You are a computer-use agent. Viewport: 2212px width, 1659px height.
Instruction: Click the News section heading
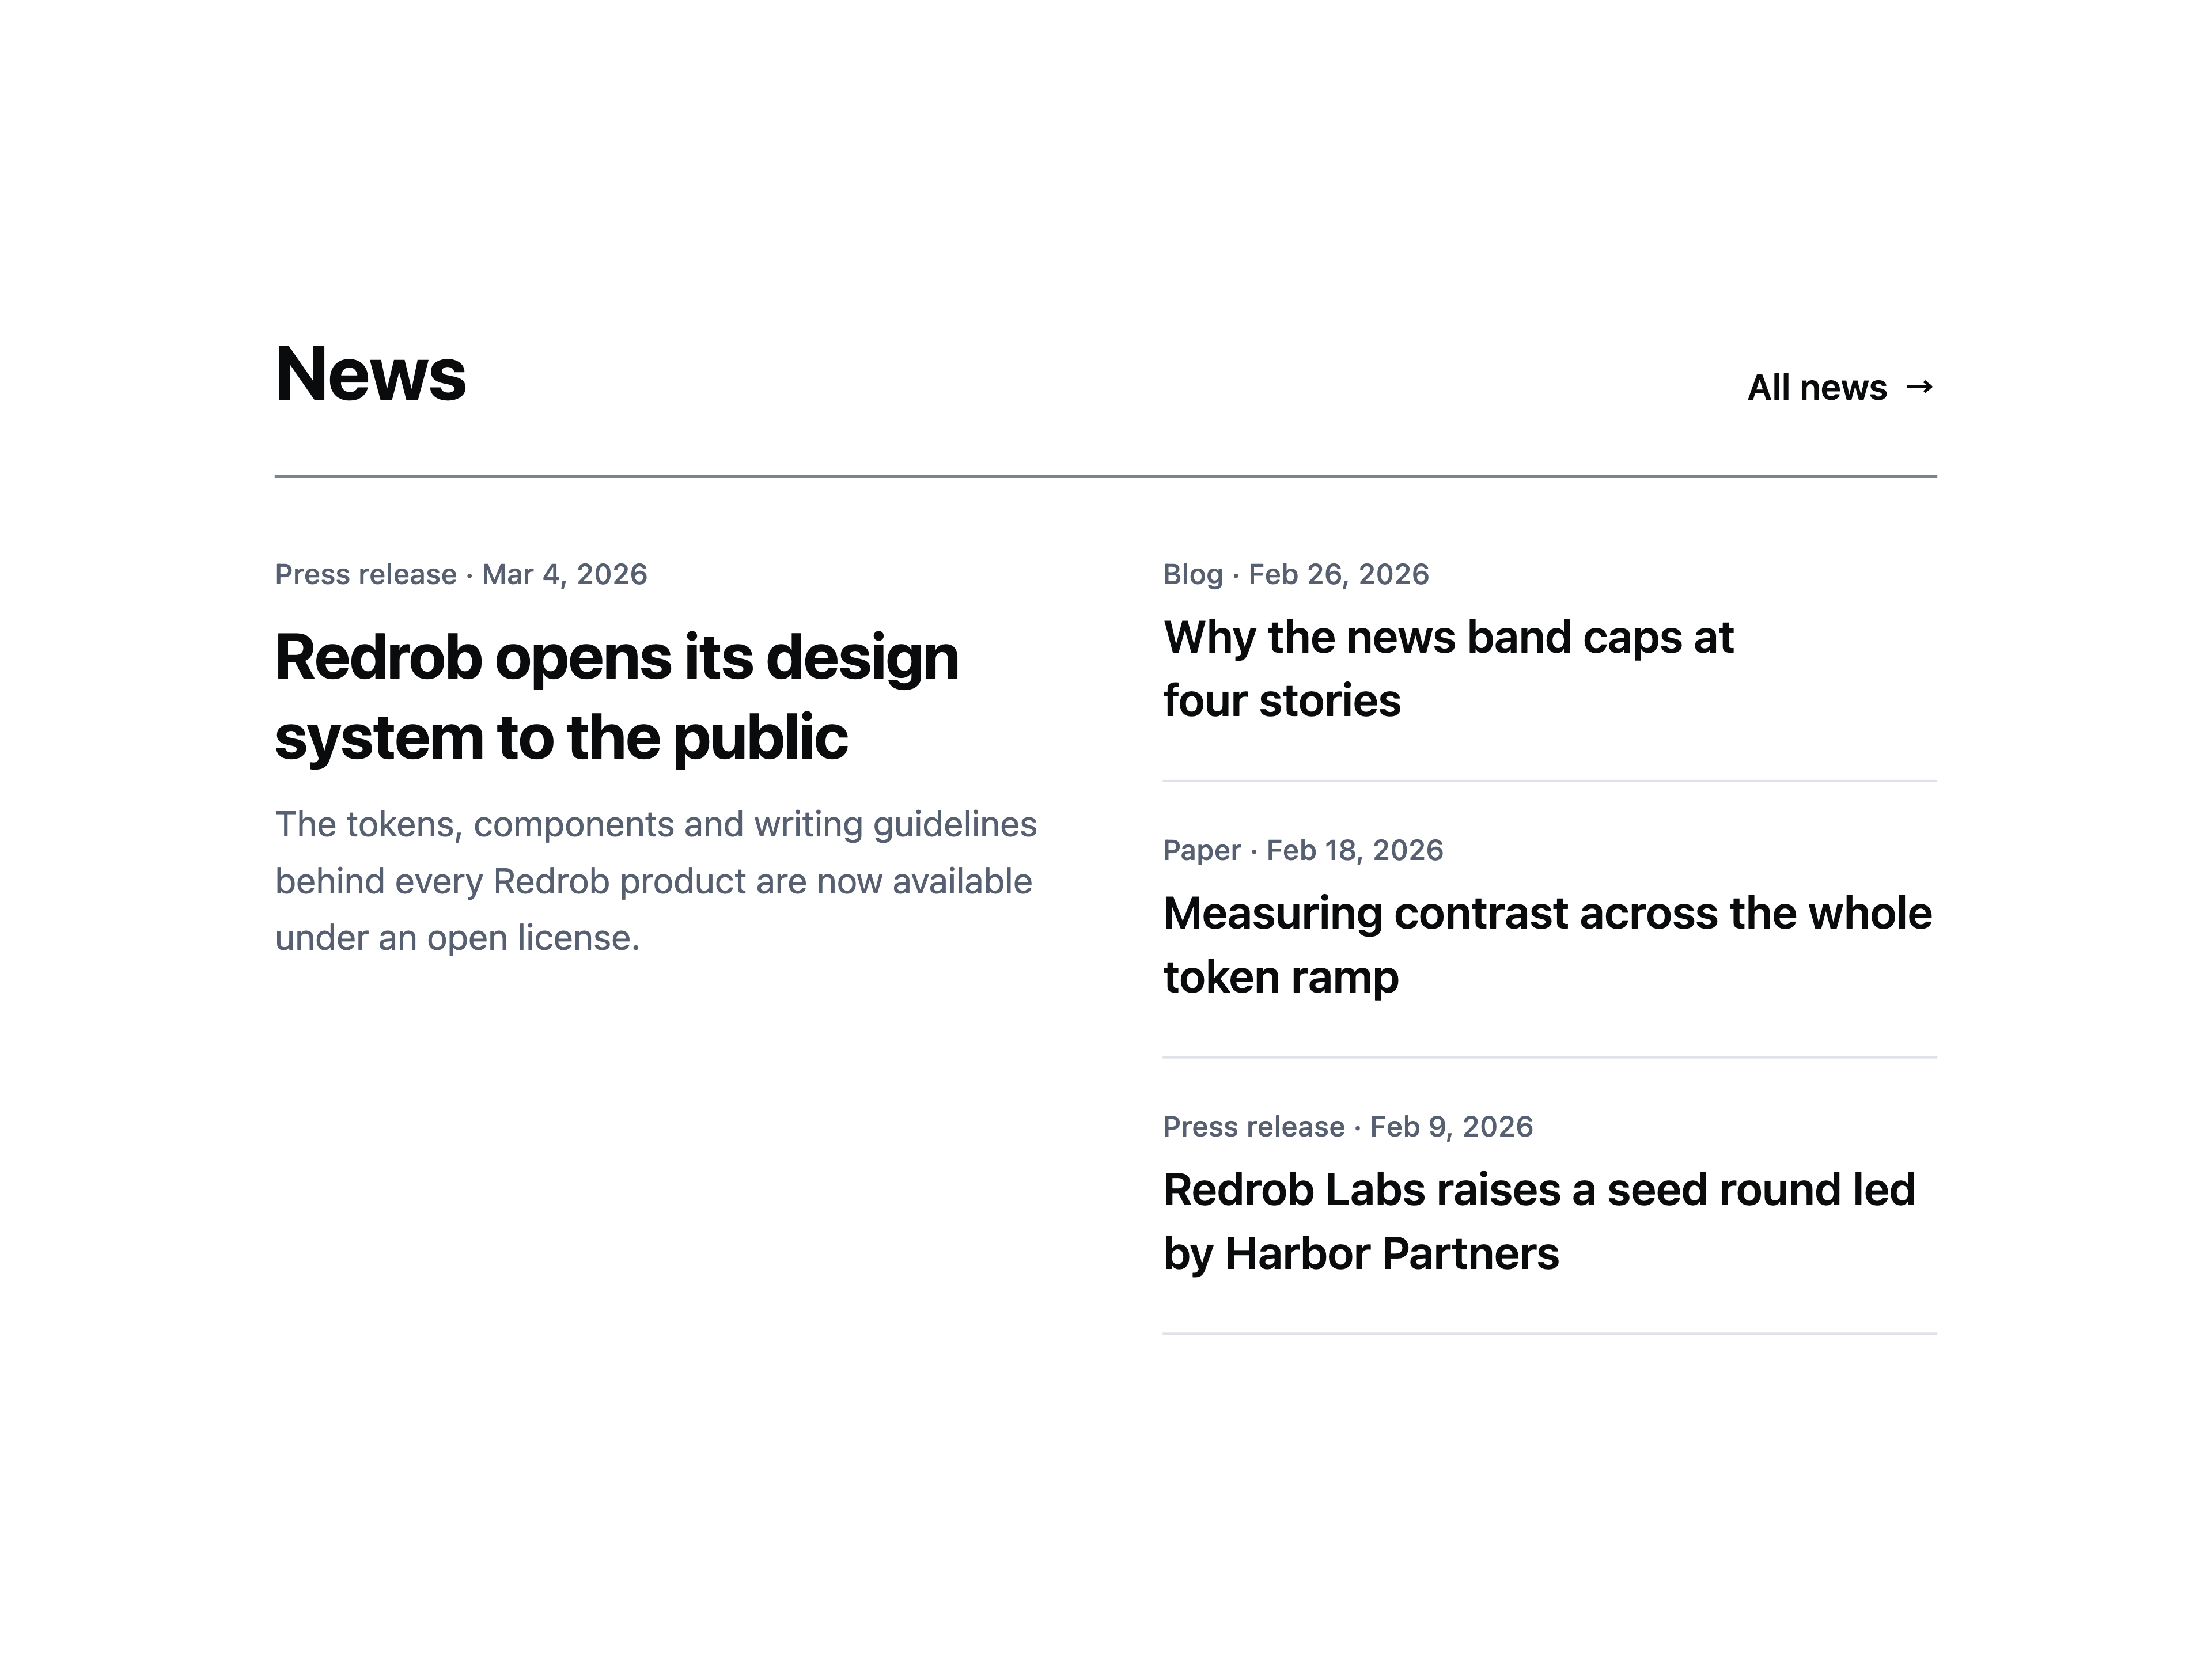pyautogui.click(x=371, y=374)
